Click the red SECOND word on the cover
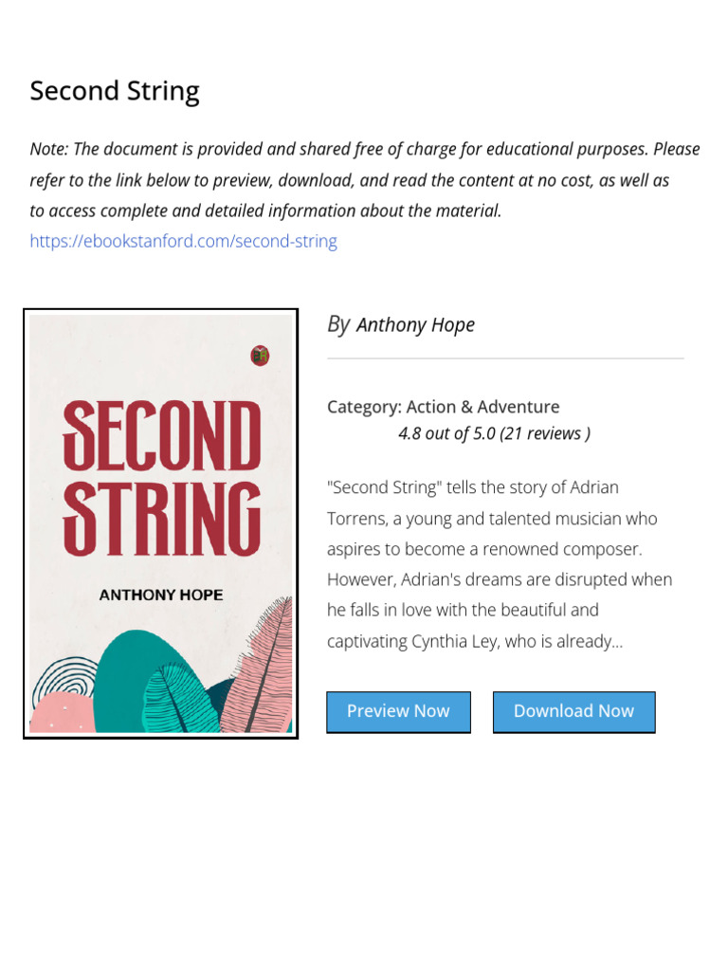Viewport: 728px width, 971px height. tap(161, 435)
